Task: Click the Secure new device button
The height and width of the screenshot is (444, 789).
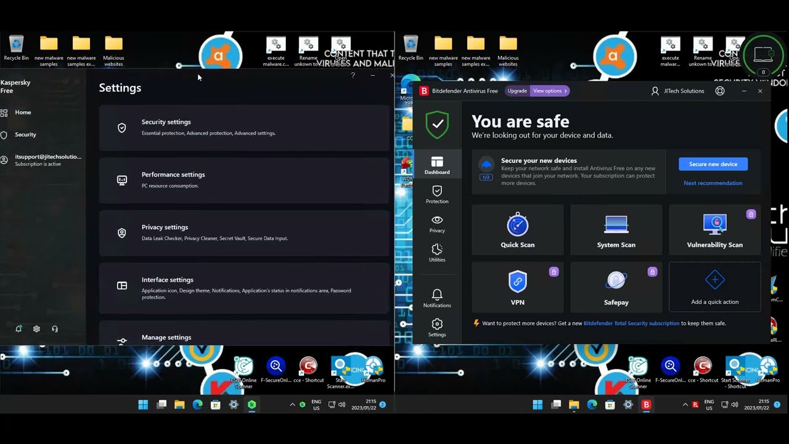Action: coord(713,164)
